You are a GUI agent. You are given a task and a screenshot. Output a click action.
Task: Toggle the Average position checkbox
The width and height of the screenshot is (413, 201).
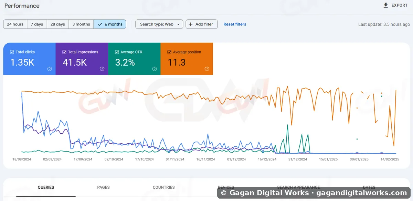pyautogui.click(x=169, y=52)
